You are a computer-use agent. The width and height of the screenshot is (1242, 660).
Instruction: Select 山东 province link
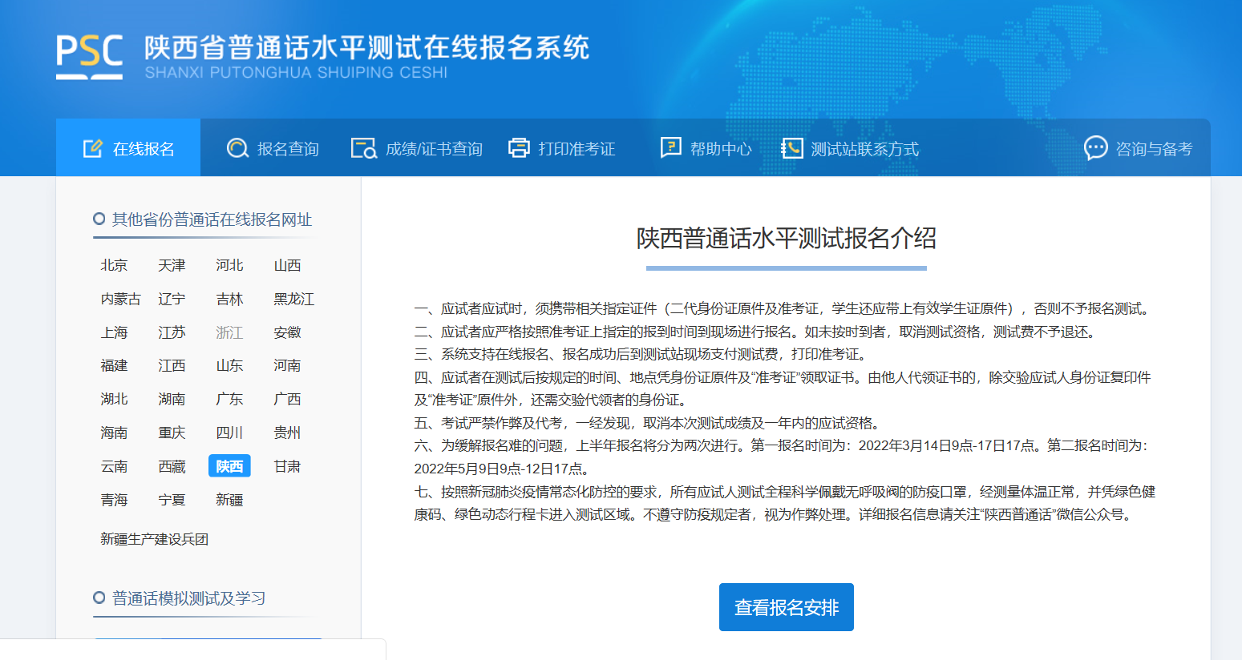229,365
